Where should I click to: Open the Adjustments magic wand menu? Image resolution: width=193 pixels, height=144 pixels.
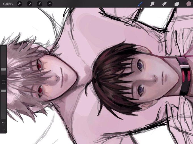pos(30,4)
